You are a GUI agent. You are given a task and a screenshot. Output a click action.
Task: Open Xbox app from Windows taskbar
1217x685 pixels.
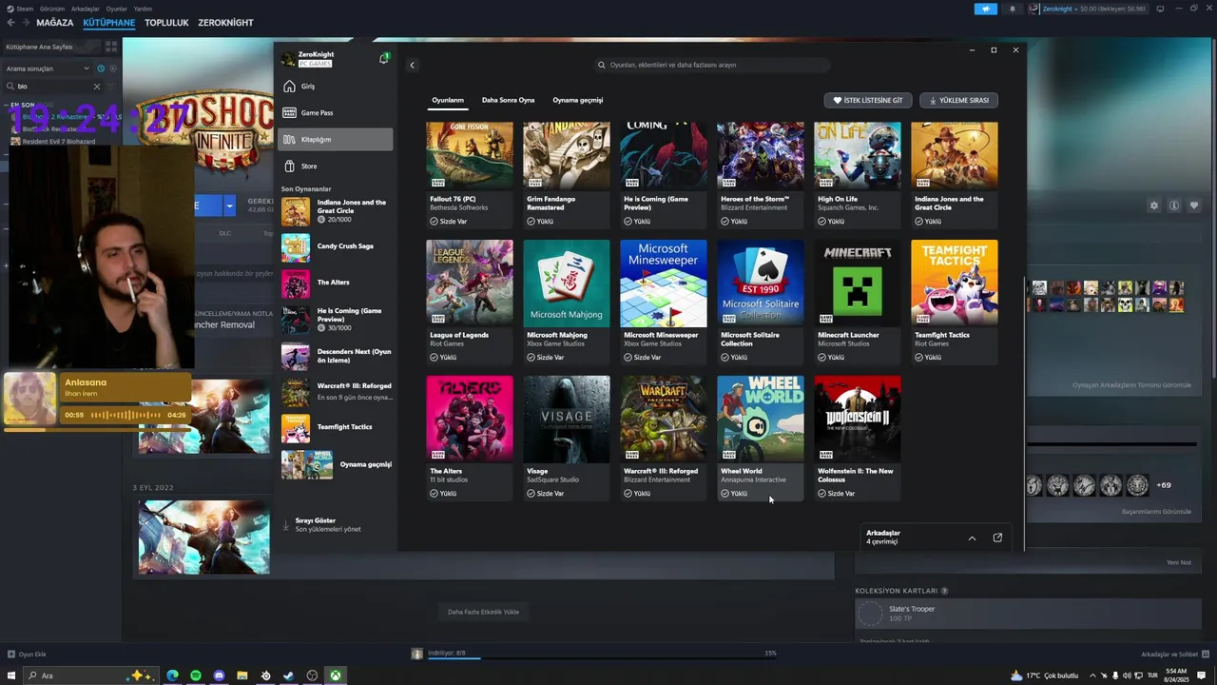(336, 675)
